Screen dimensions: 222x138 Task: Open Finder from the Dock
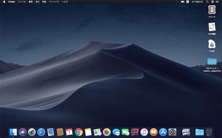(x=13, y=132)
